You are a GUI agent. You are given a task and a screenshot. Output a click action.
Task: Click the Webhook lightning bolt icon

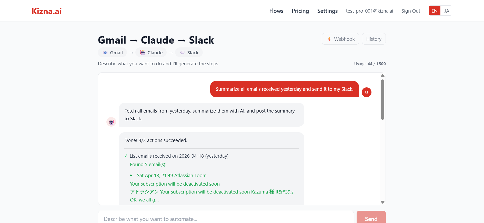pos(329,39)
